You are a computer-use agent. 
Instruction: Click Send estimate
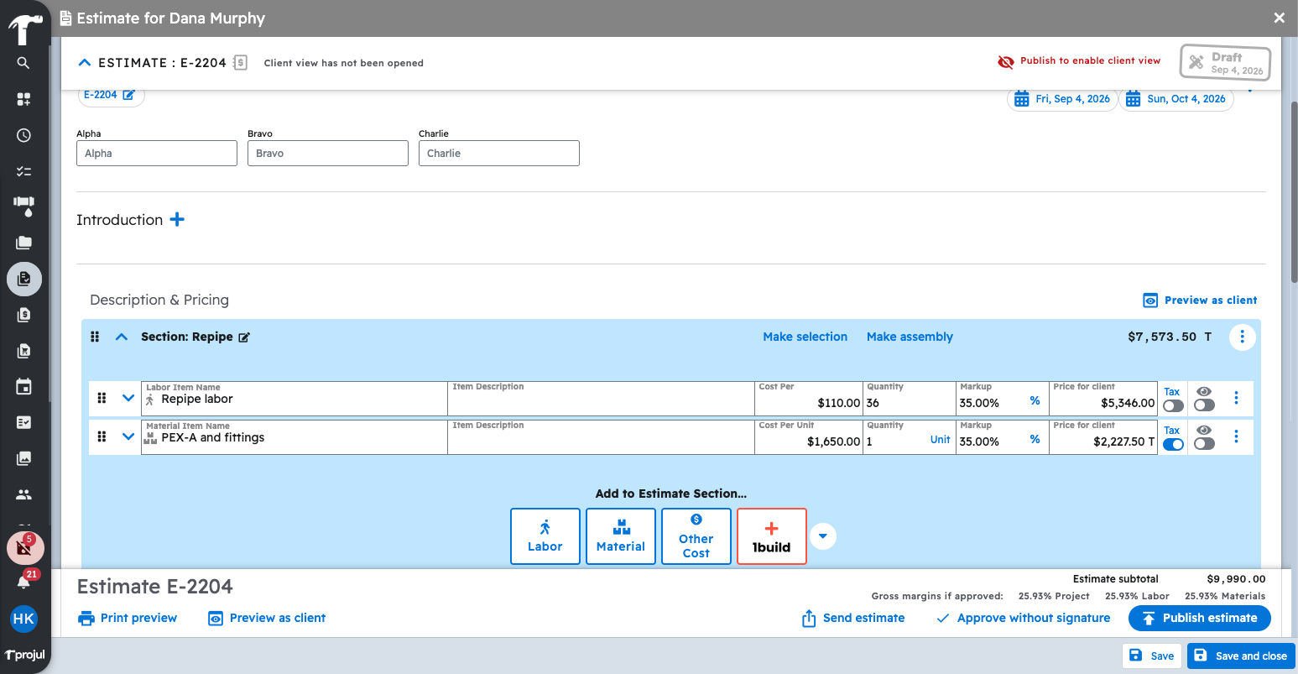coord(853,618)
